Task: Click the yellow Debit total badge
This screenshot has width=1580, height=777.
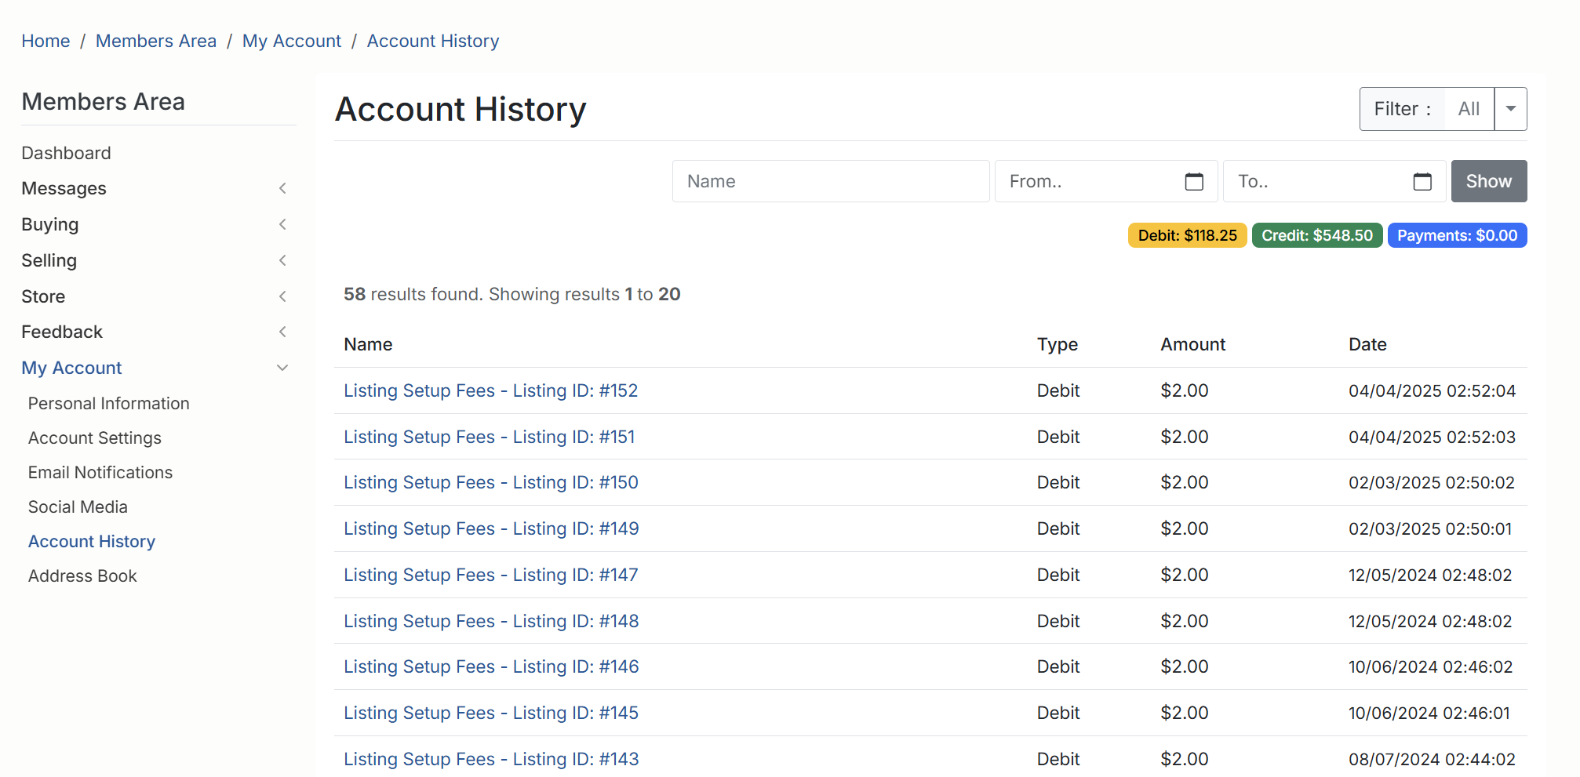Action: pyautogui.click(x=1186, y=235)
